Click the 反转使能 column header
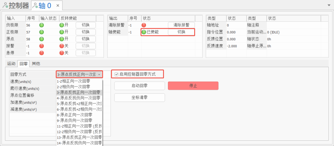Screen dimensions: 334x146 [78, 18]
